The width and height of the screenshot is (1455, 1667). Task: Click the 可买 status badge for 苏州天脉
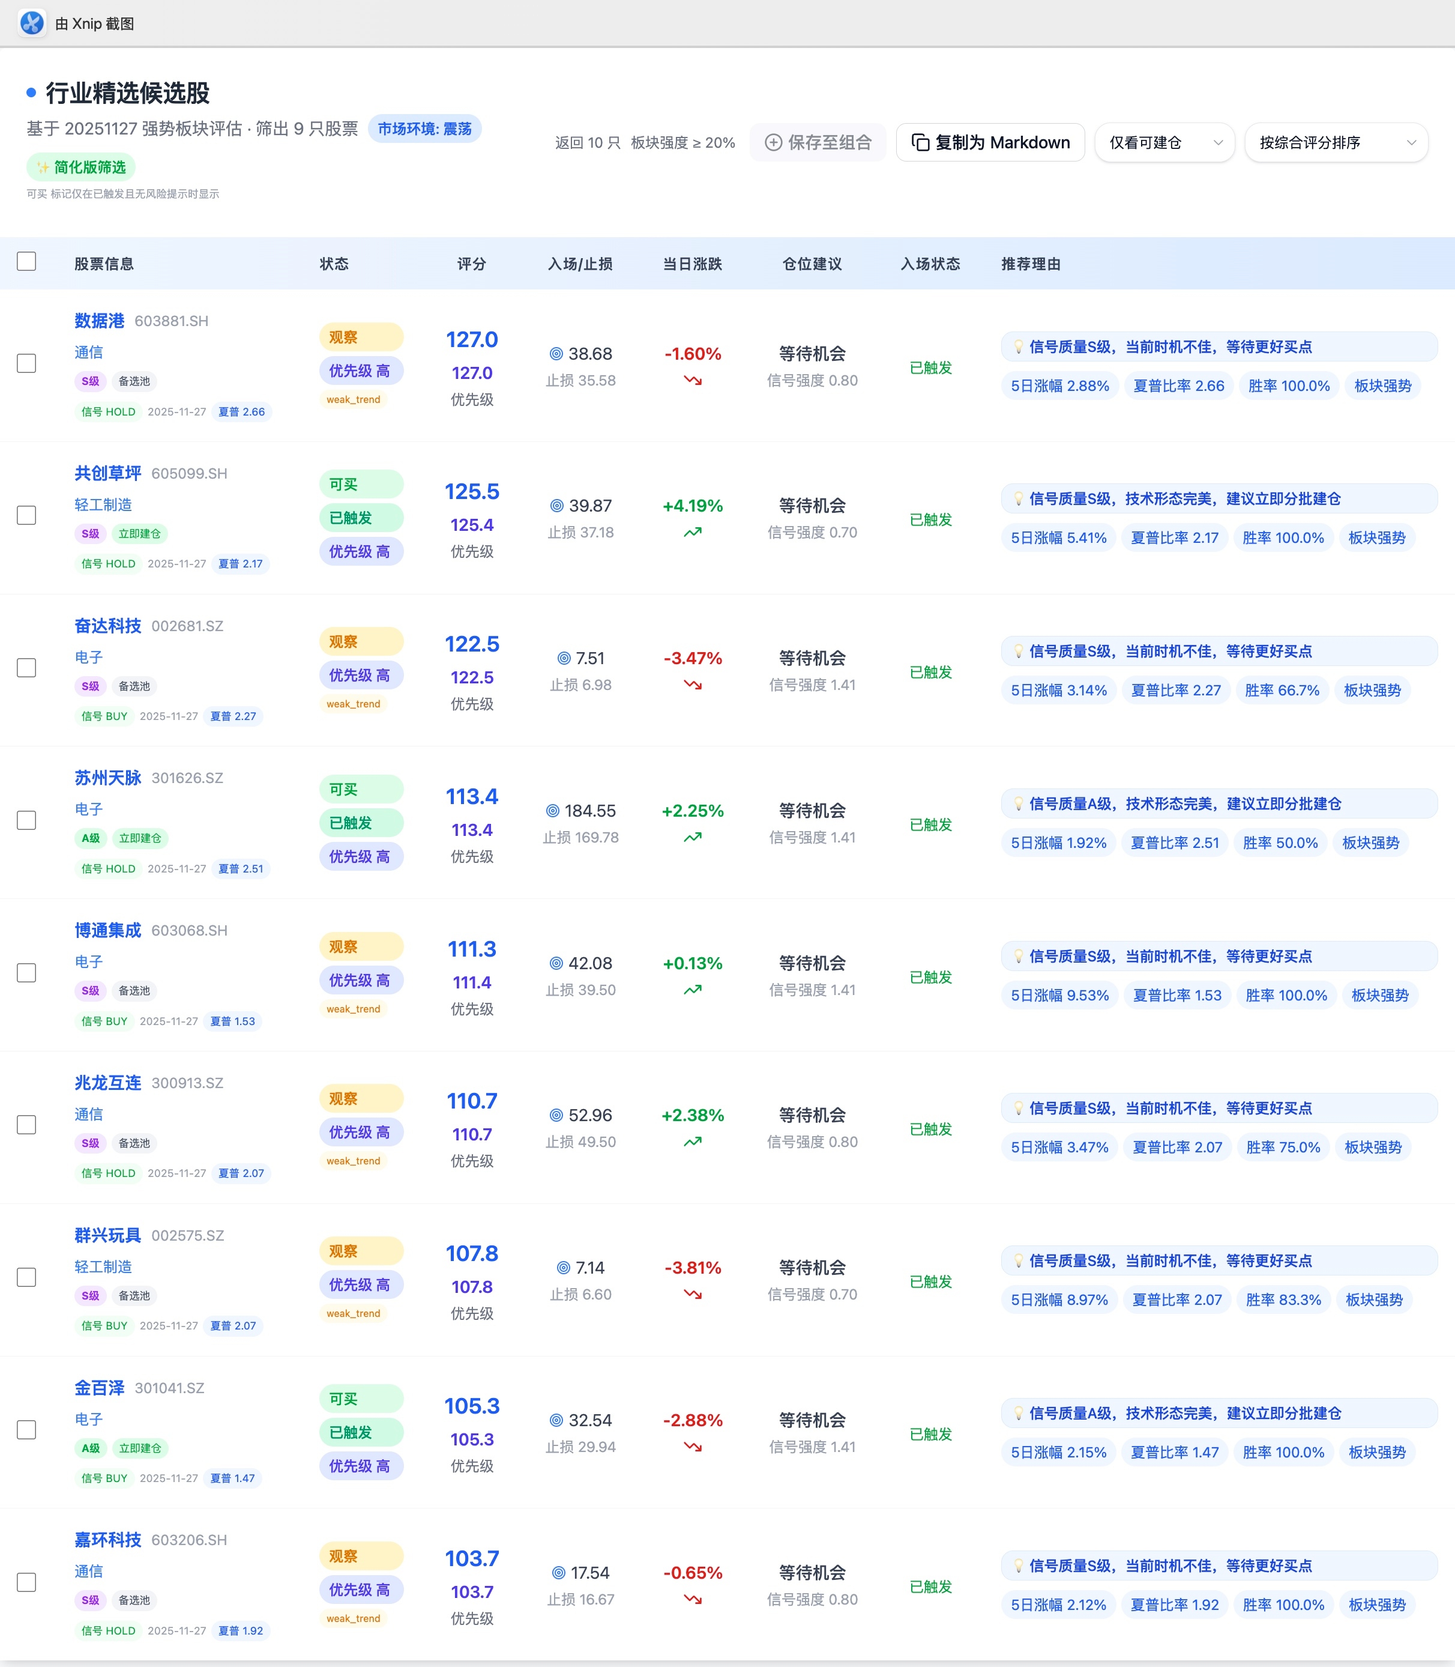[361, 790]
